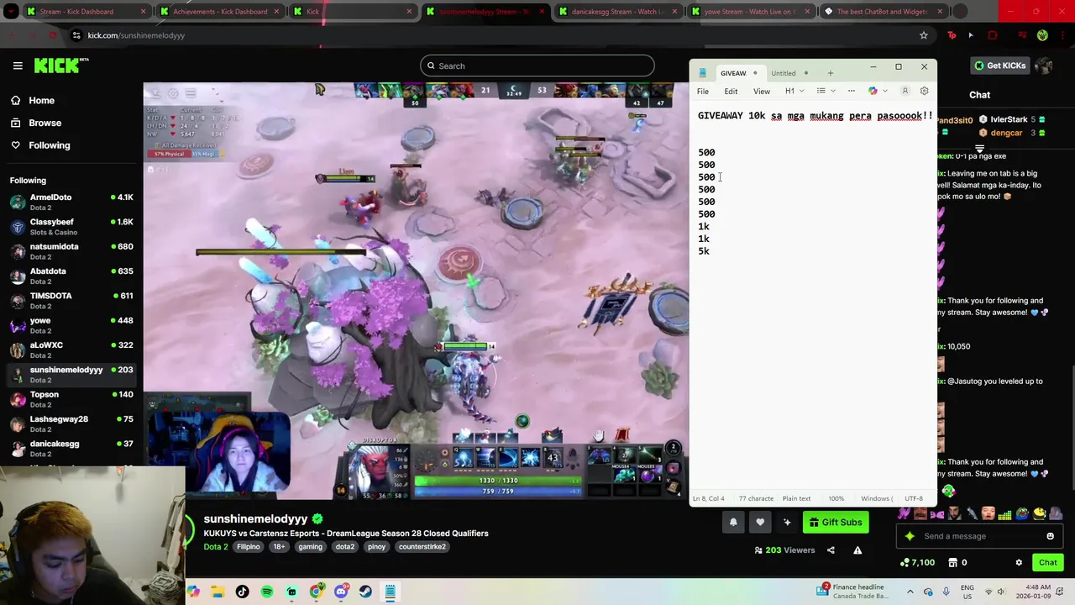Open chat settings gear
This screenshot has height=605, width=1075.
[x=1019, y=562]
